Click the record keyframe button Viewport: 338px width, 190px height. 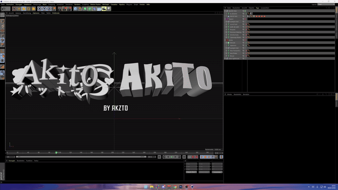click(193, 157)
